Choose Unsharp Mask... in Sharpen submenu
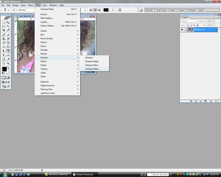The width and height of the screenshot is (221, 177). 94,69
